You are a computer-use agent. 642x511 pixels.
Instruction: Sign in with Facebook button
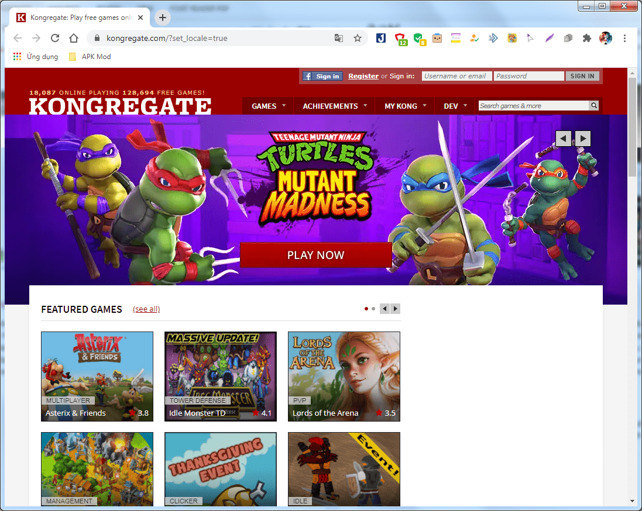(x=322, y=76)
